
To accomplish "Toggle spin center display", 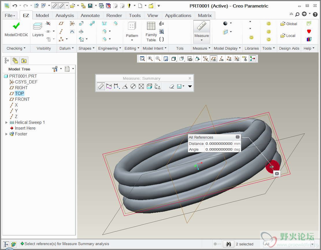I will coord(253,59).
